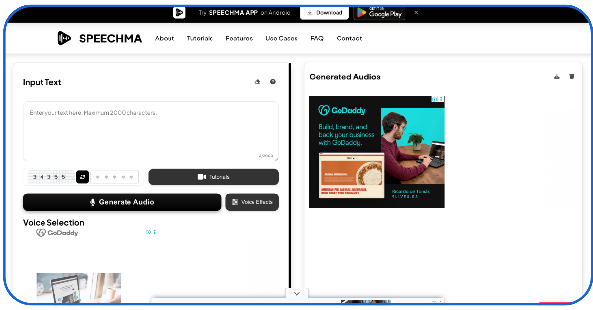The width and height of the screenshot is (593, 310).
Task: Navigate to the FAQ section
Action: pyautogui.click(x=317, y=38)
